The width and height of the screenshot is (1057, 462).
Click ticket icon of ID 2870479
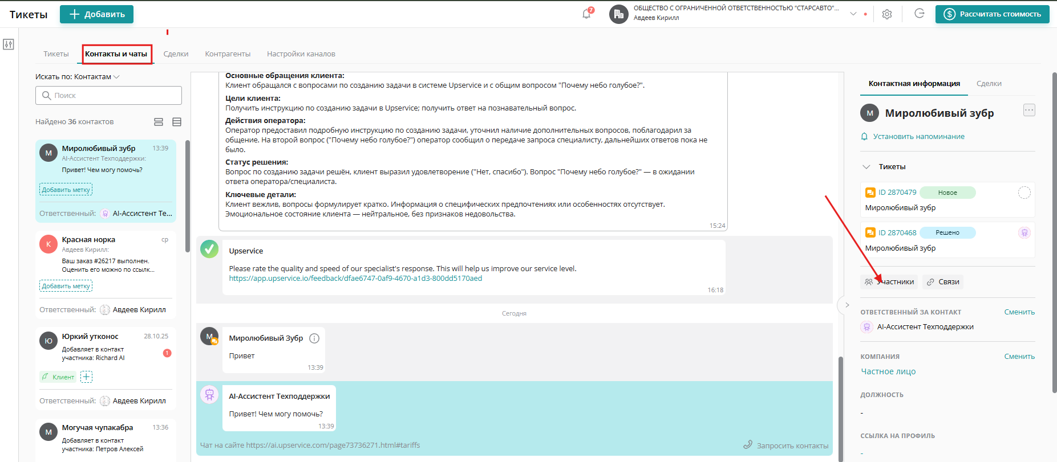(870, 193)
